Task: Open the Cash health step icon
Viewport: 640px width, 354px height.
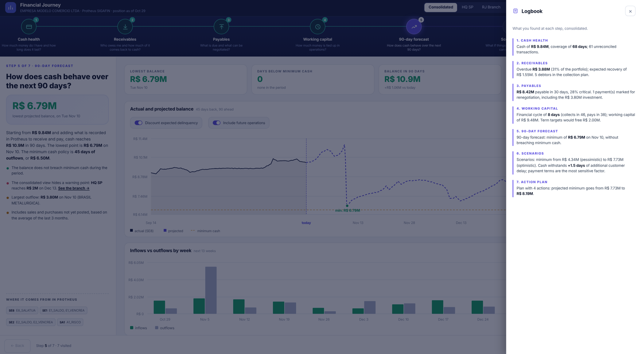Action: [29, 27]
